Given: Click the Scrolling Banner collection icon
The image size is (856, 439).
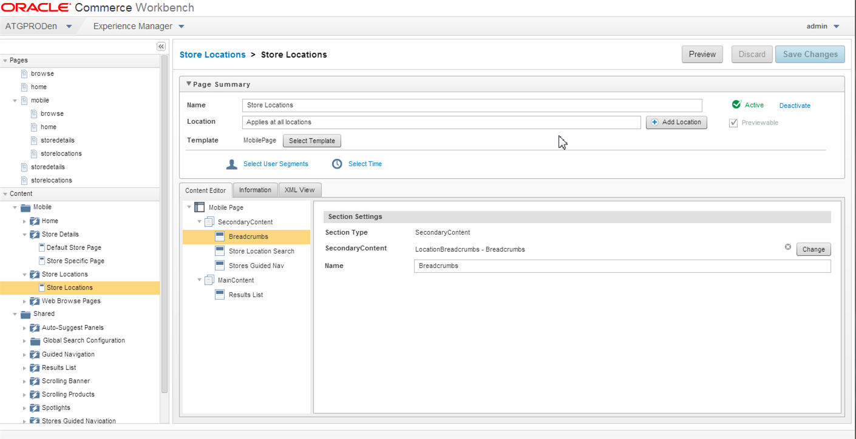Looking at the screenshot, I should [35, 381].
